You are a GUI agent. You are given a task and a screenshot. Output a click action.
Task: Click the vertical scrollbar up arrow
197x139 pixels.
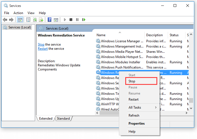[x=191, y=34]
